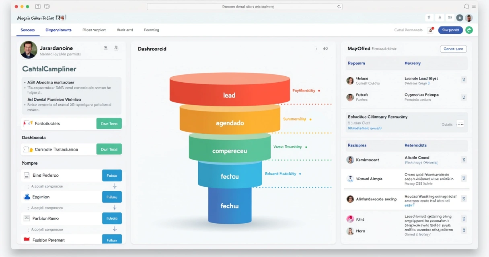This screenshot has height=257, width=489.
Task: Open the Plaet renpiort tab
Action: 94,30
